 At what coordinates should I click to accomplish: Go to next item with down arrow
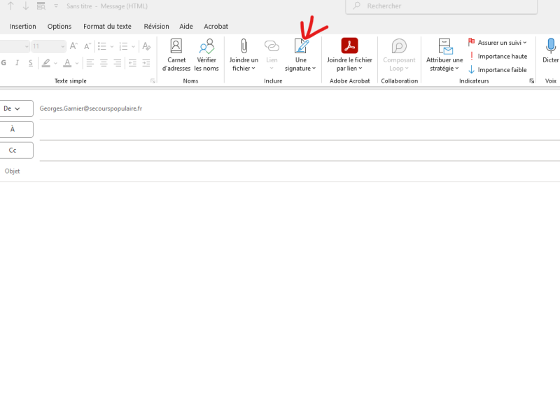[x=26, y=6]
